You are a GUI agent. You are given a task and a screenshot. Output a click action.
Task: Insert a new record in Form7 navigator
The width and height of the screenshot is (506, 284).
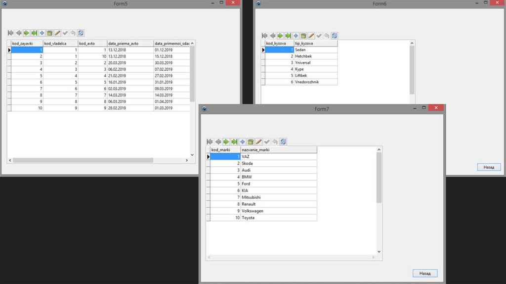coord(242,142)
